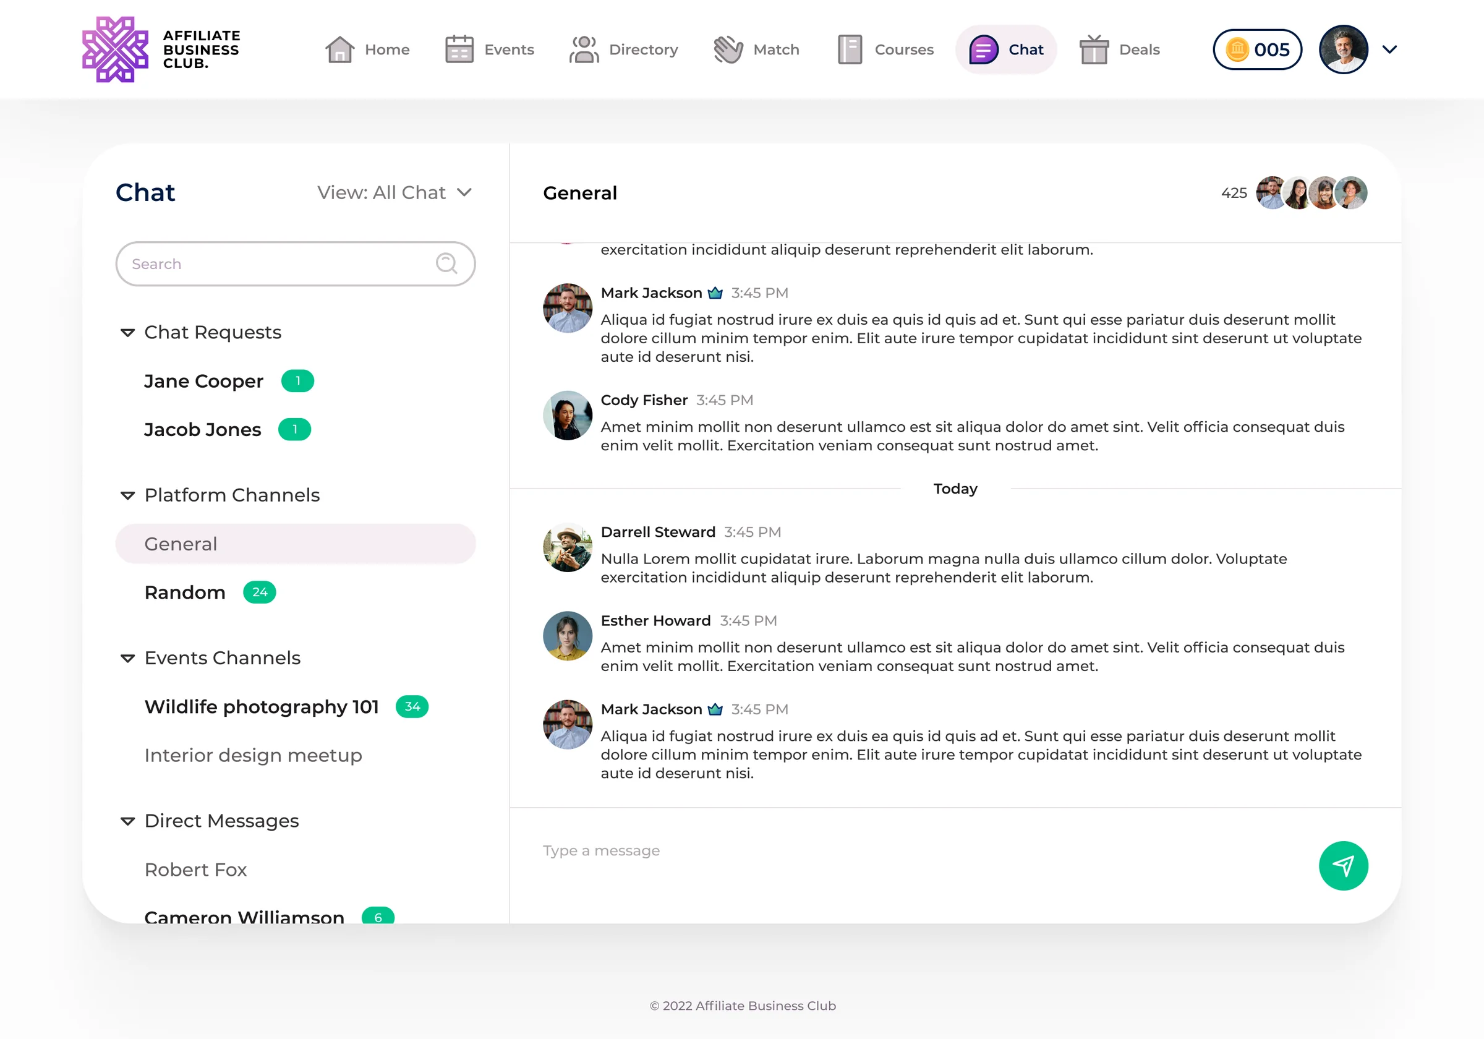Open Interior design meetup channel
Image resolution: width=1484 pixels, height=1039 pixels.
[x=253, y=755]
